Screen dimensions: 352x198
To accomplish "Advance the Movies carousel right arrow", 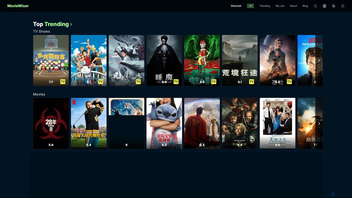I will pos(319,123).
